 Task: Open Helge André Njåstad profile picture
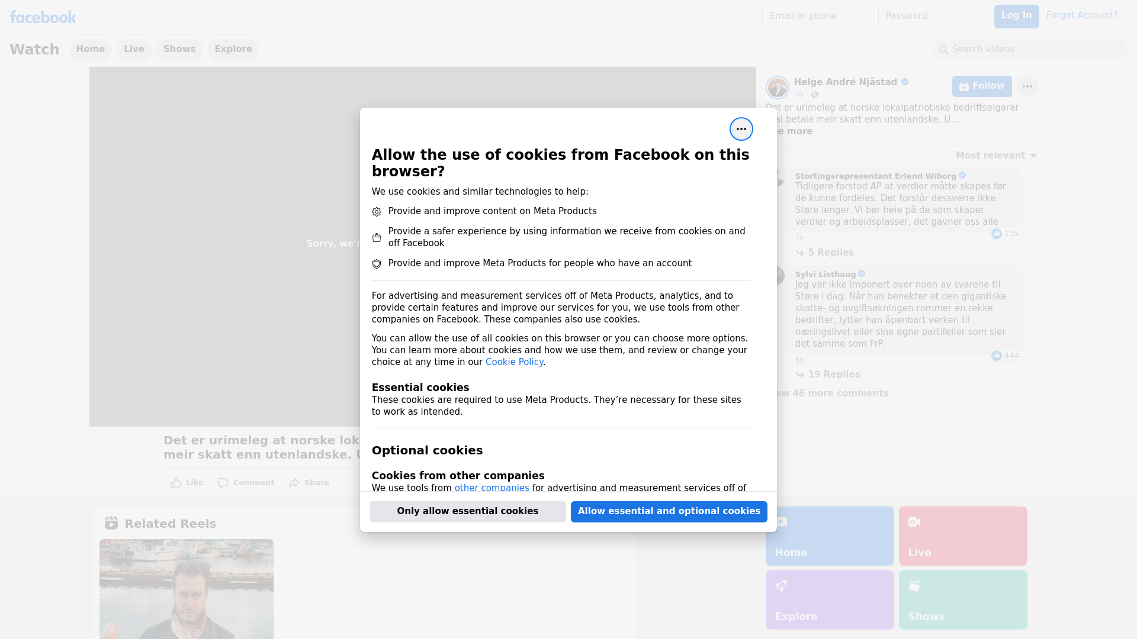[777, 88]
